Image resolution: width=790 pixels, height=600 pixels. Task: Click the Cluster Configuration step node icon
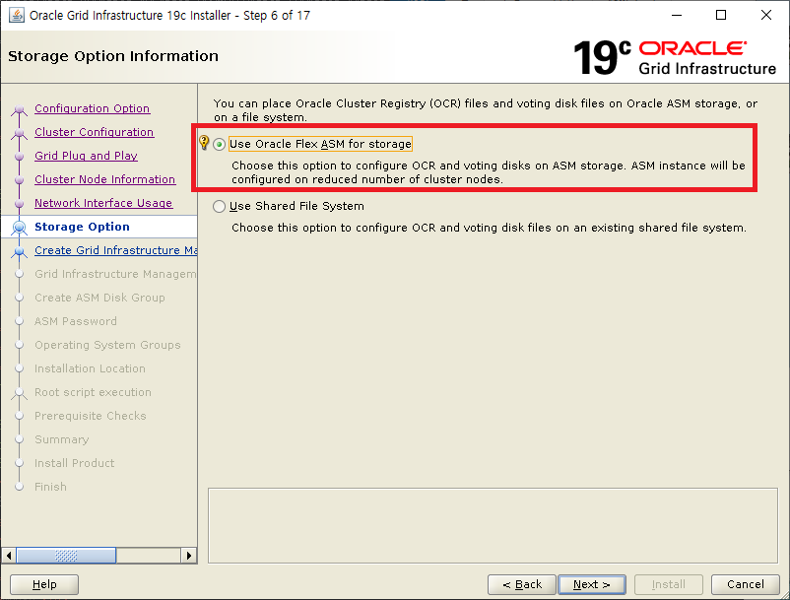pos(19,133)
